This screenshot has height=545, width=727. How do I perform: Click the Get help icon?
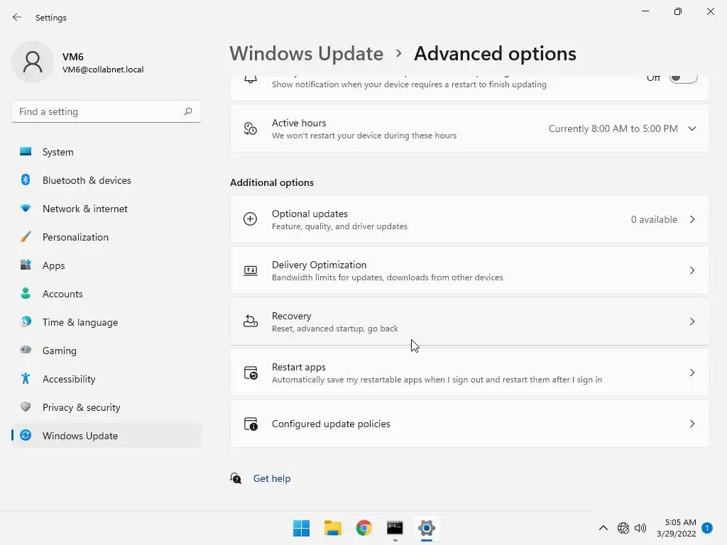tap(236, 478)
